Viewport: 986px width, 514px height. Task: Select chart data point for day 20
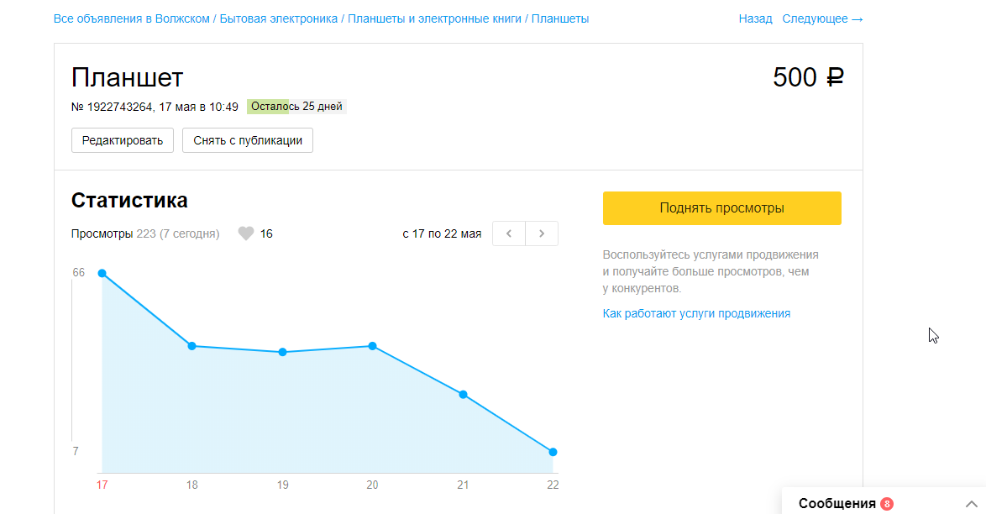(372, 346)
